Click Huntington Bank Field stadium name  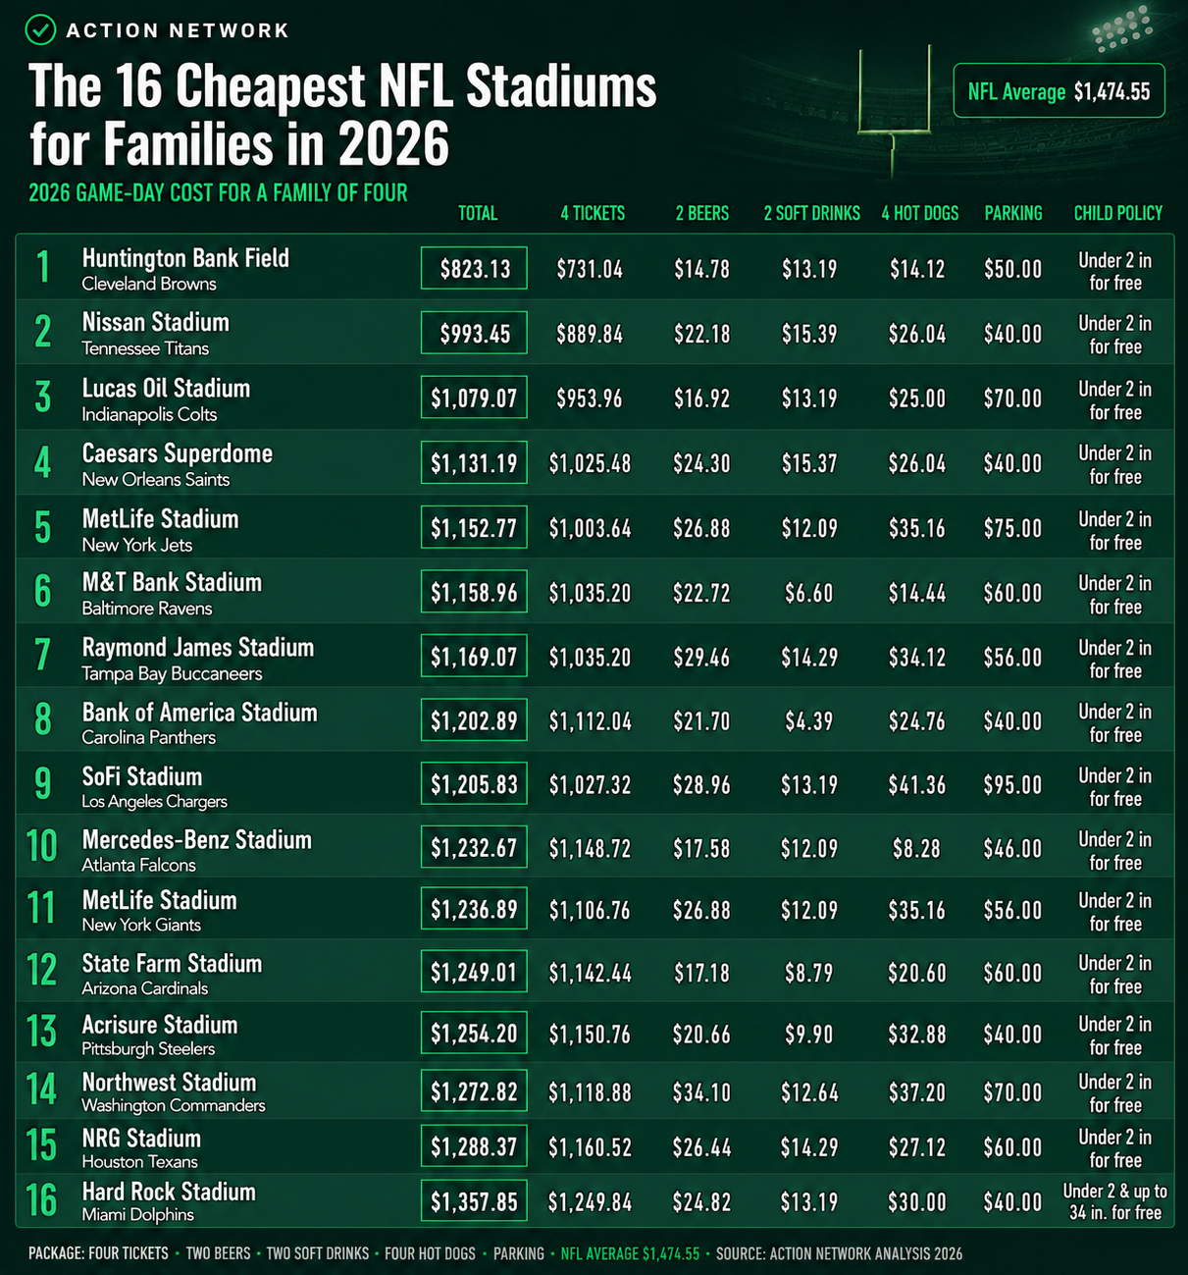click(185, 258)
